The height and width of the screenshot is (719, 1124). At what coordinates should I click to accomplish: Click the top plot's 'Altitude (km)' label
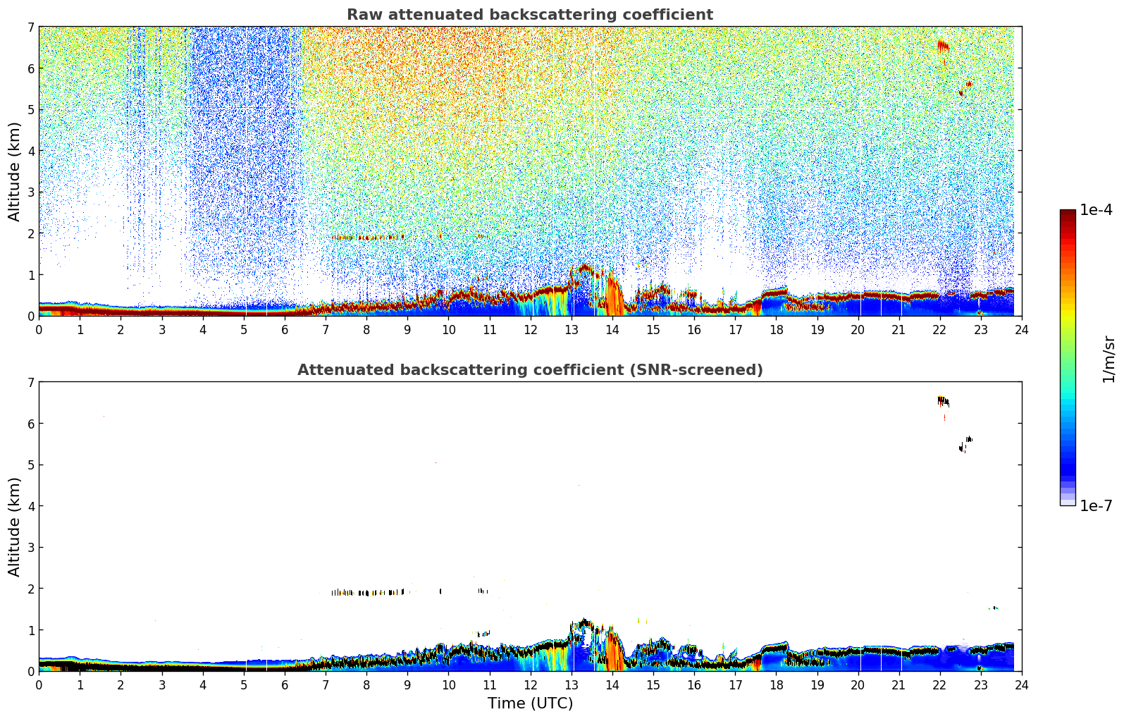pos(15,171)
